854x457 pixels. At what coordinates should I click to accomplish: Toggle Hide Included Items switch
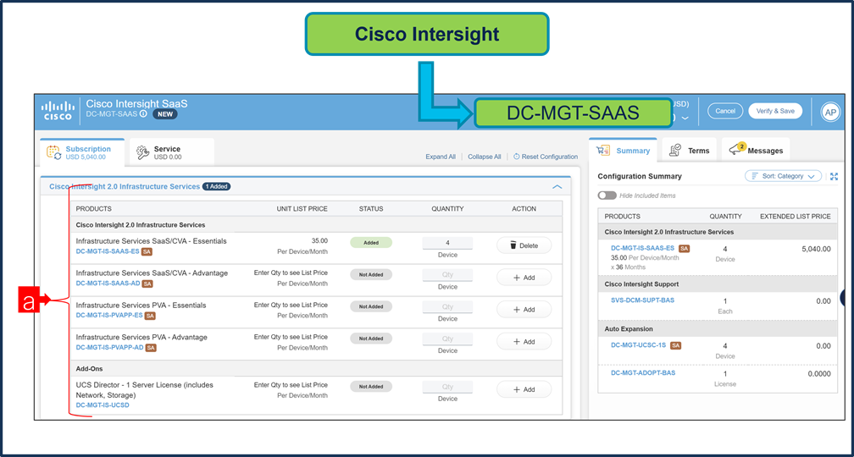[x=607, y=195]
